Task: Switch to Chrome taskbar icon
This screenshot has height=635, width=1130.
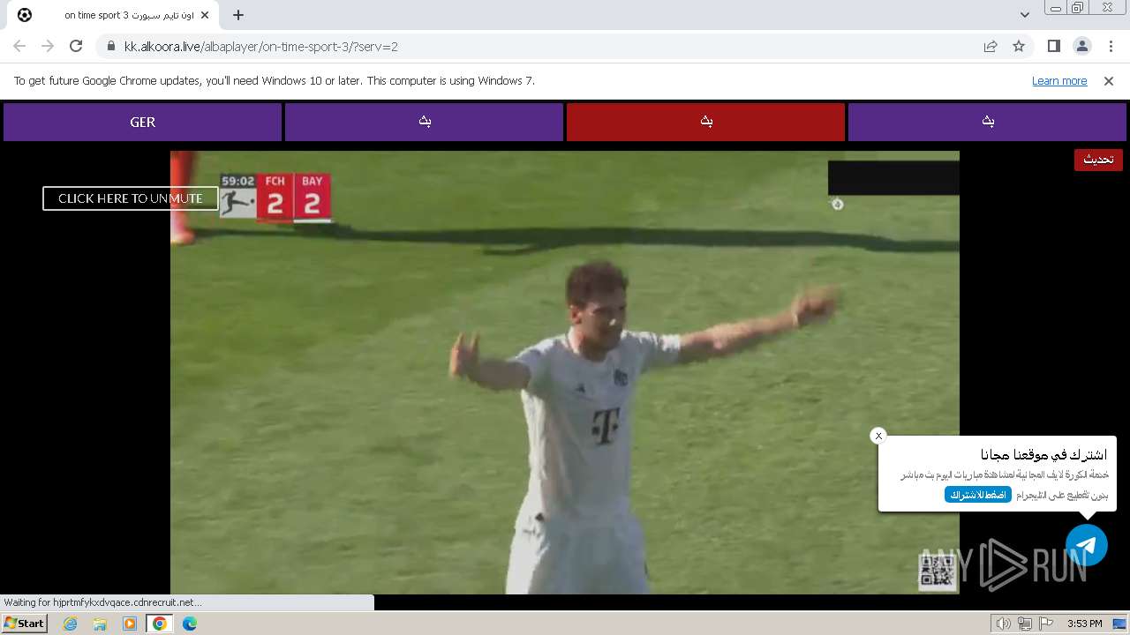Action: coord(160,624)
